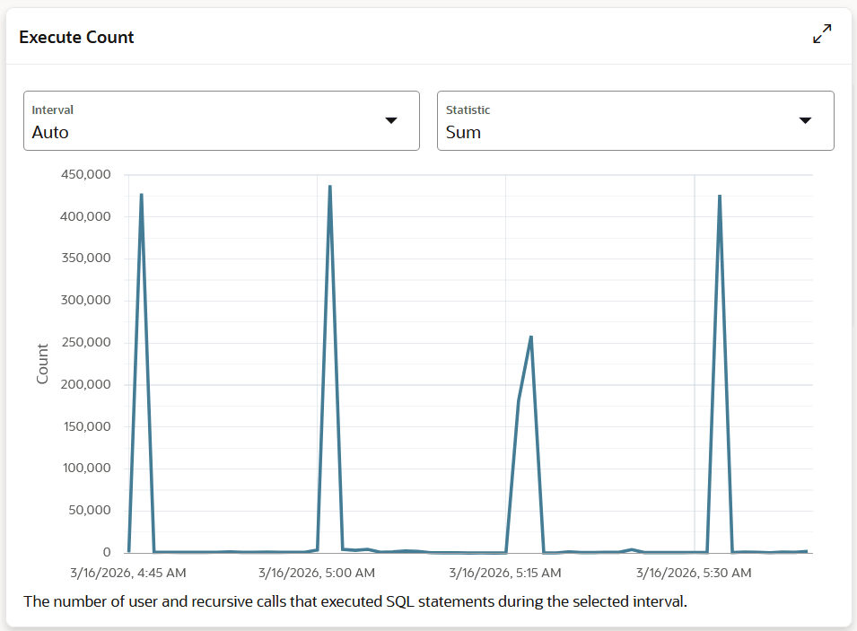Click the 3/16/2026, 5:15 AM axis label

(505, 573)
